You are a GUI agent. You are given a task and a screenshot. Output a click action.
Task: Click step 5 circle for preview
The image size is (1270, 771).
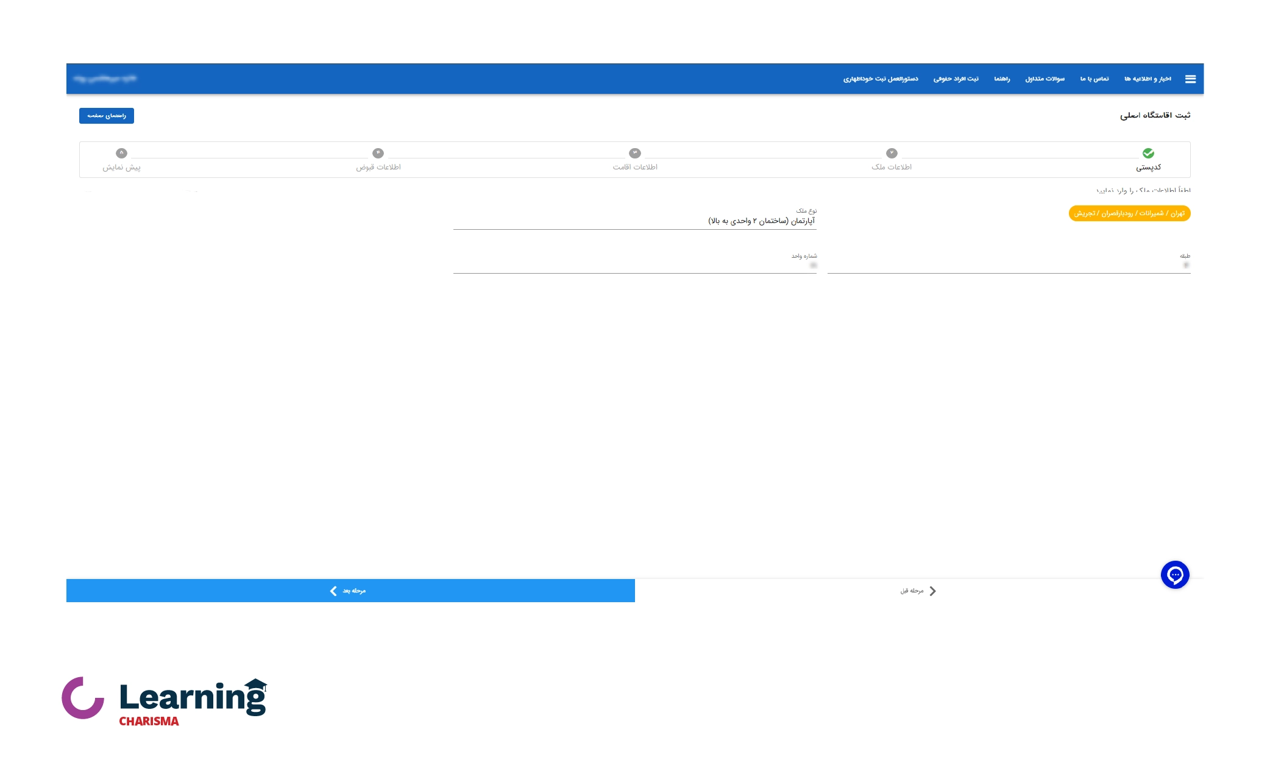click(x=121, y=153)
